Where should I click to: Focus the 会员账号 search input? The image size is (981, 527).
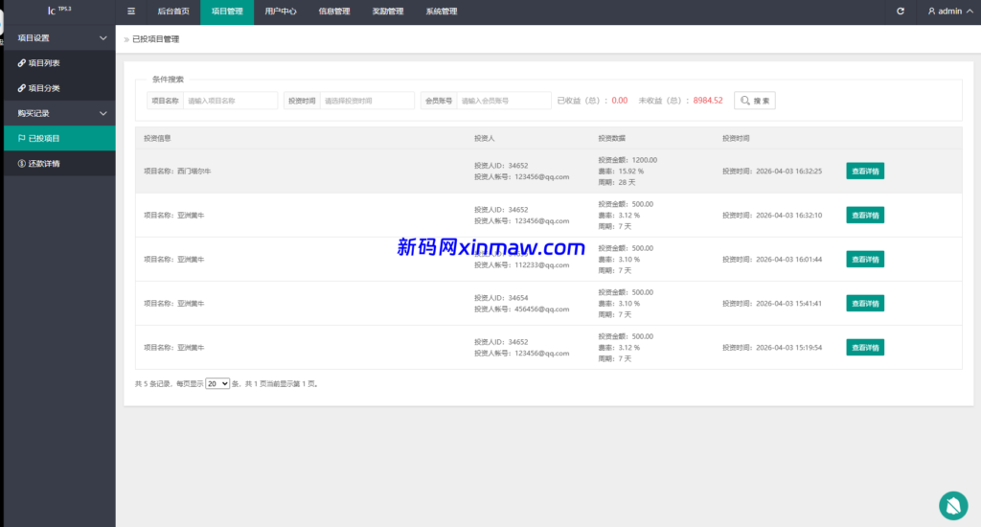(504, 101)
